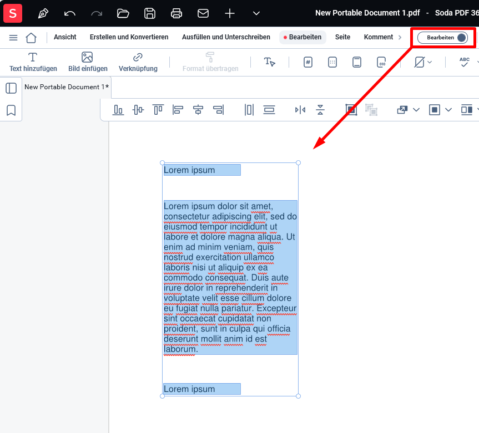Align objects to bottom
Viewport: 479px width, 433px height.
tap(118, 110)
